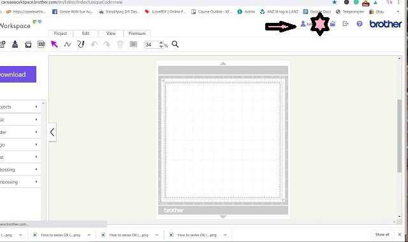Open the purple help question mark
408x242 pixels.
pos(360,24)
